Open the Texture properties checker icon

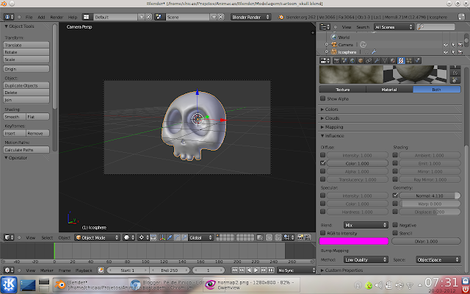tap(401, 60)
